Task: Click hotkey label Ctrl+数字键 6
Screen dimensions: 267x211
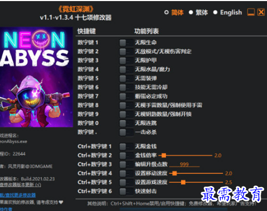Action: 95,191
